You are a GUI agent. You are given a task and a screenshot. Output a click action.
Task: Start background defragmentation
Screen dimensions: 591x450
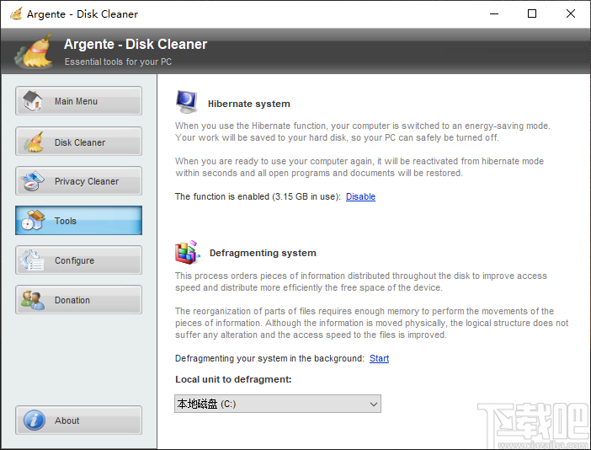[x=379, y=358]
